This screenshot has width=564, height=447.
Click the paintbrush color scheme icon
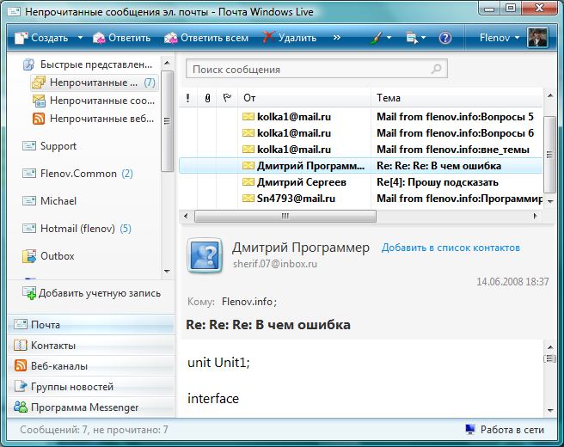pyautogui.click(x=377, y=38)
